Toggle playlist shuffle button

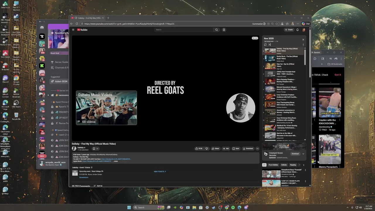point(270,45)
